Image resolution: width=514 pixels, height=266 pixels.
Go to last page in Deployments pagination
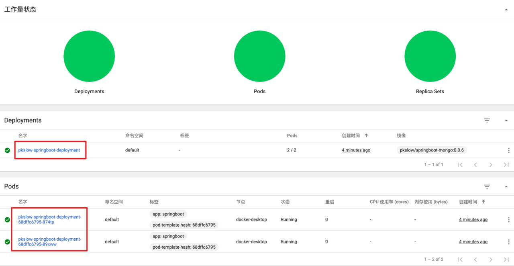pos(506,165)
